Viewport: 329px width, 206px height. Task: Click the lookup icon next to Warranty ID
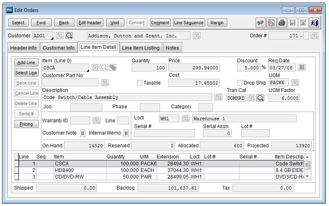coord(96,120)
